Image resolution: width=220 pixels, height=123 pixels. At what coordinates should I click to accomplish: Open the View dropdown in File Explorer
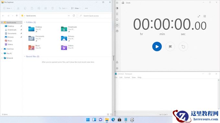[x=76, y=8]
